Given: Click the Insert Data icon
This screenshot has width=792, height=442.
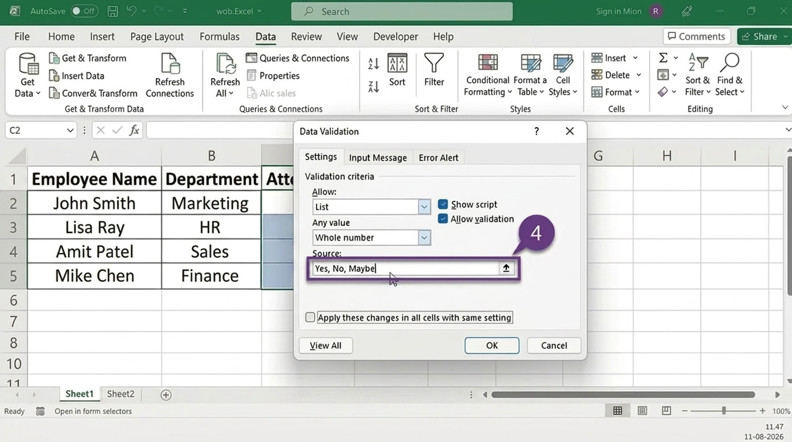Looking at the screenshot, I should [54, 75].
